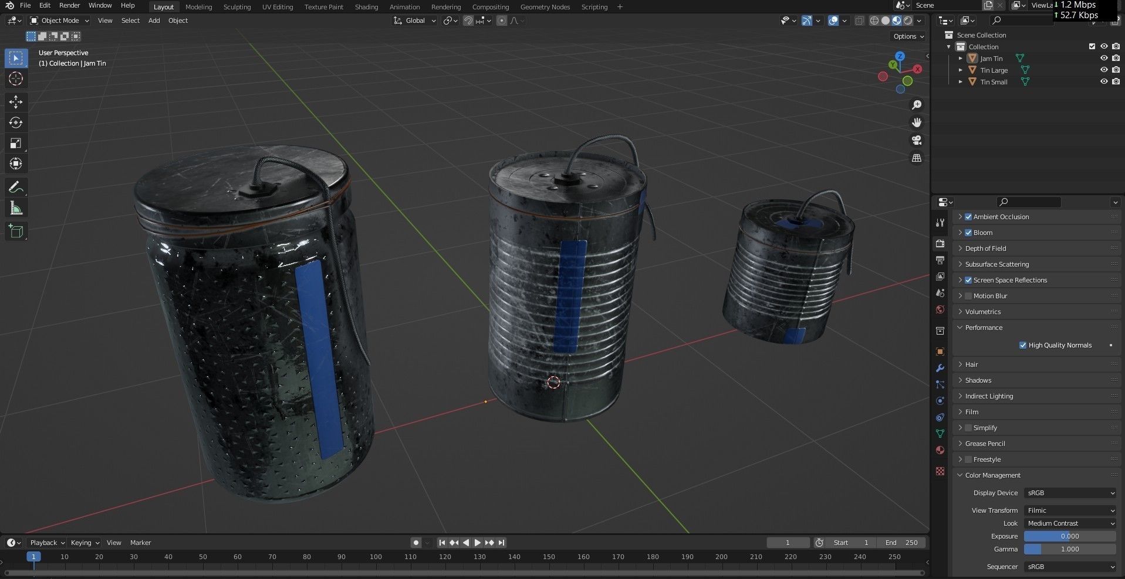Open the Material Properties tab
1125x579 pixels.
940,450
